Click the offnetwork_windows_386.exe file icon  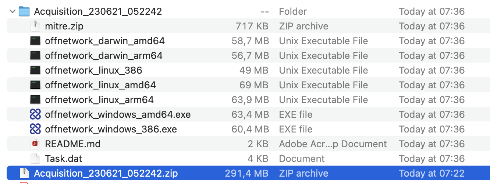click(x=35, y=129)
